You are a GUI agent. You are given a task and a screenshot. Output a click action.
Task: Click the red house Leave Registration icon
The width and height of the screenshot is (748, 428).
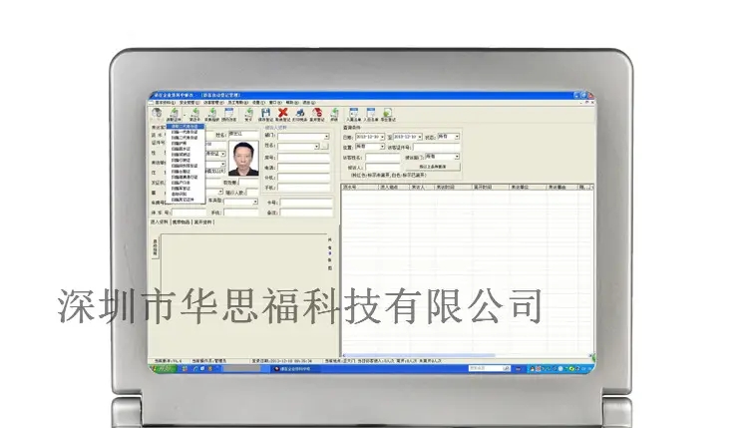(x=317, y=115)
